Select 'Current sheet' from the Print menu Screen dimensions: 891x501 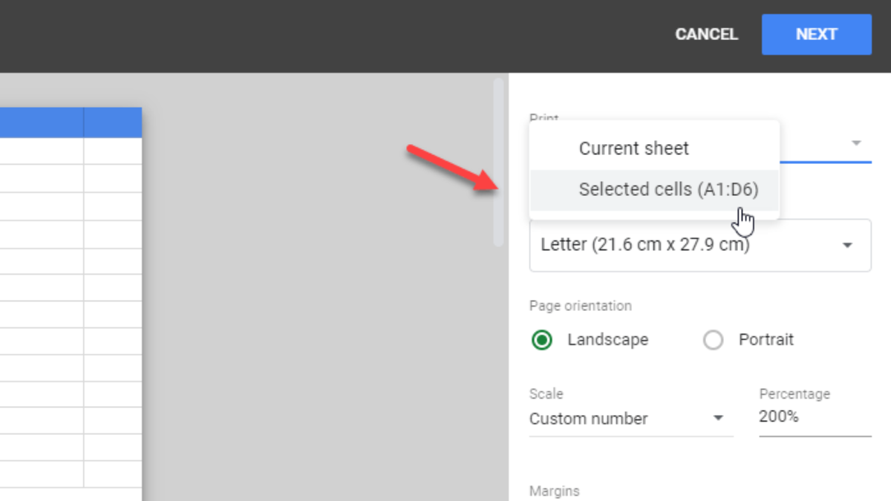633,148
